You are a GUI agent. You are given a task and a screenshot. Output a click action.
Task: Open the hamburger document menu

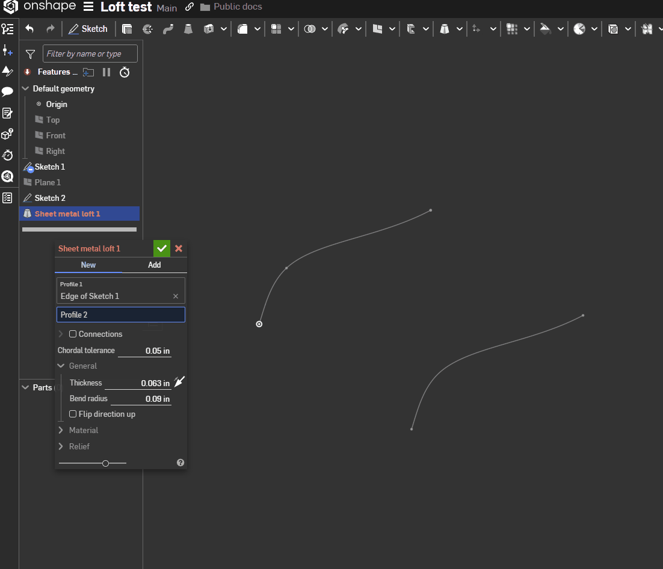coord(88,7)
